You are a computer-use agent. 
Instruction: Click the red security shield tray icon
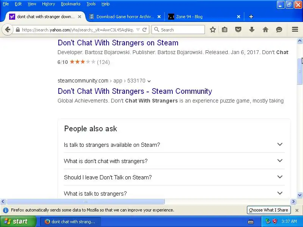[275, 221]
